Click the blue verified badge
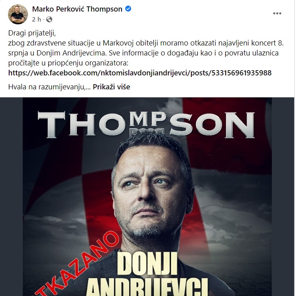The image size is (295, 296). tap(128, 9)
